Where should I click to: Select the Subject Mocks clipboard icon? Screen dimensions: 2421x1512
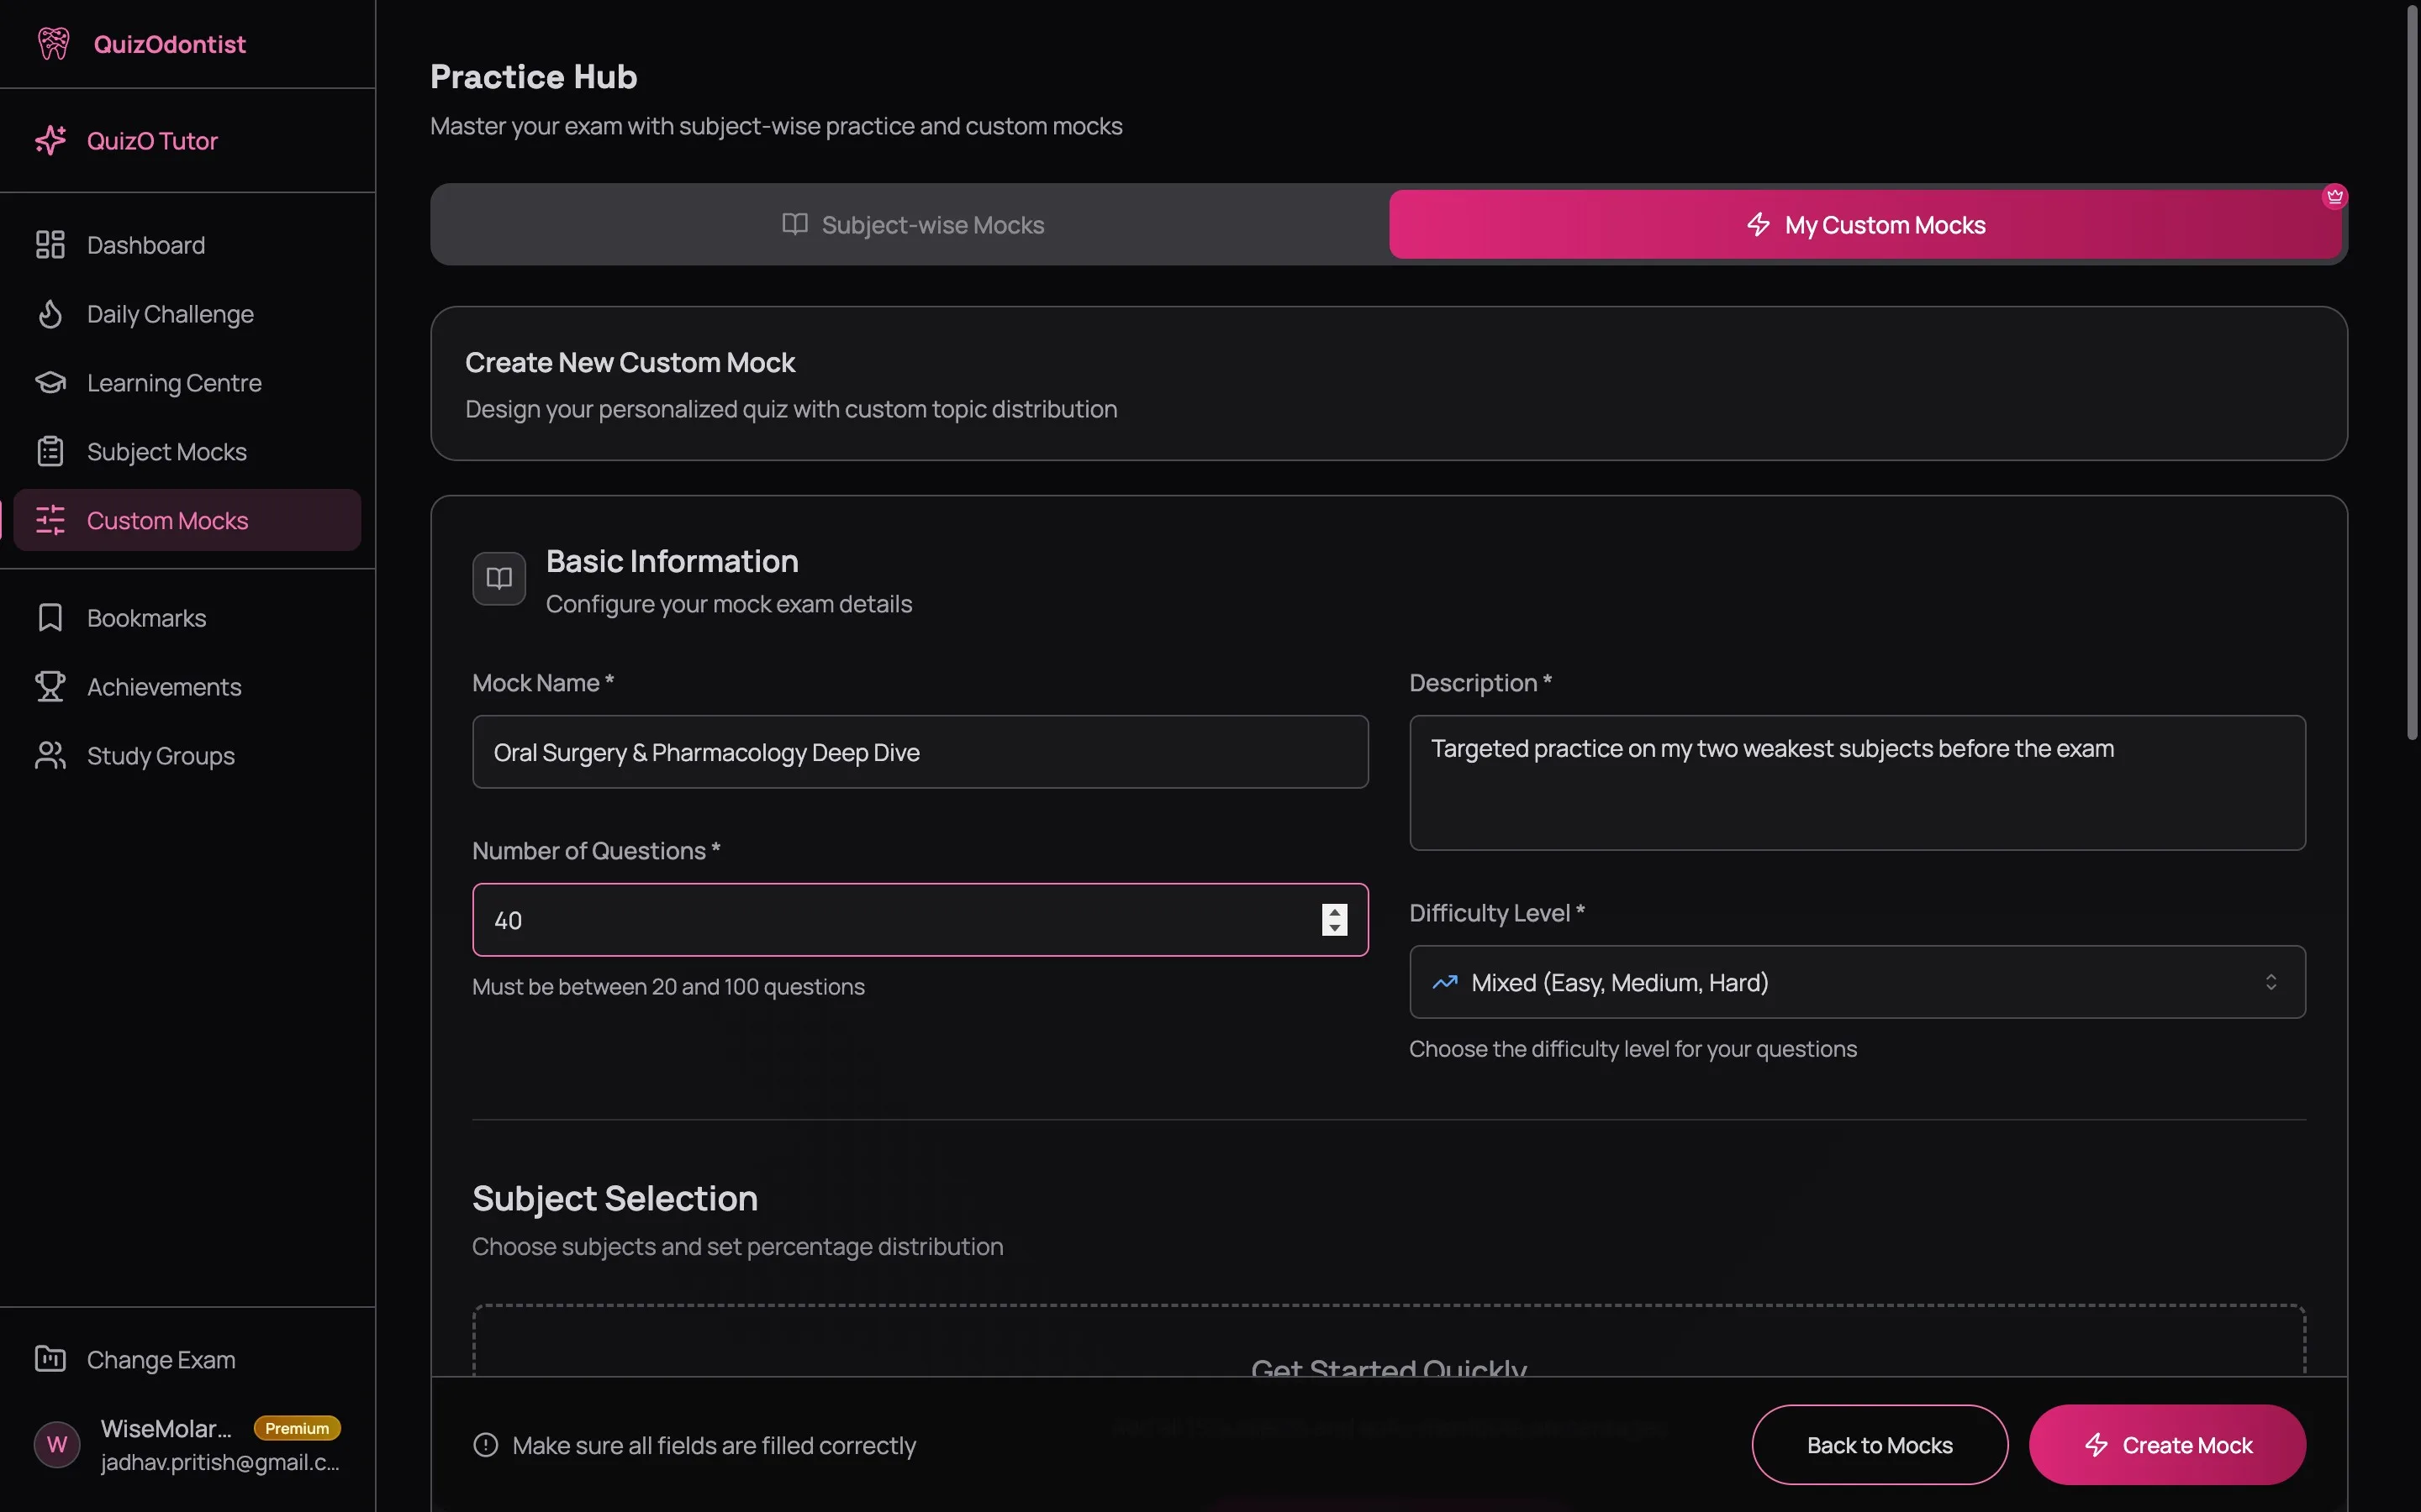[x=50, y=451]
